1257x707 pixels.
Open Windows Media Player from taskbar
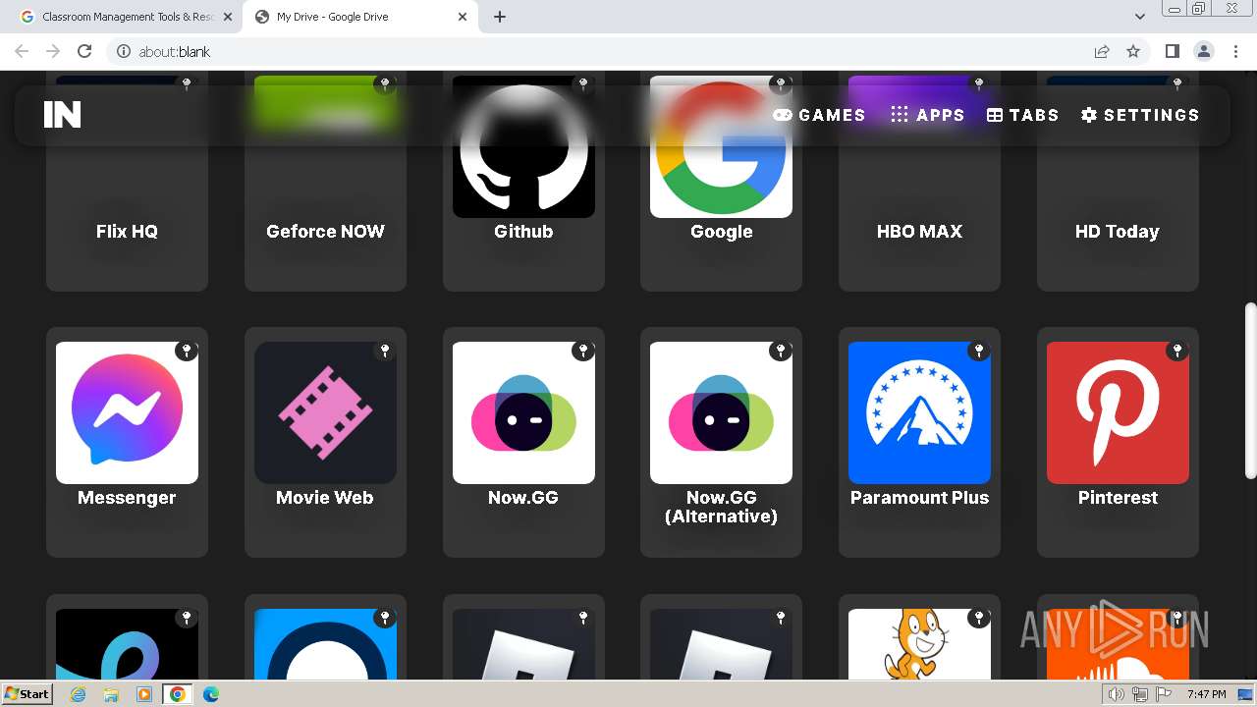coord(144,694)
